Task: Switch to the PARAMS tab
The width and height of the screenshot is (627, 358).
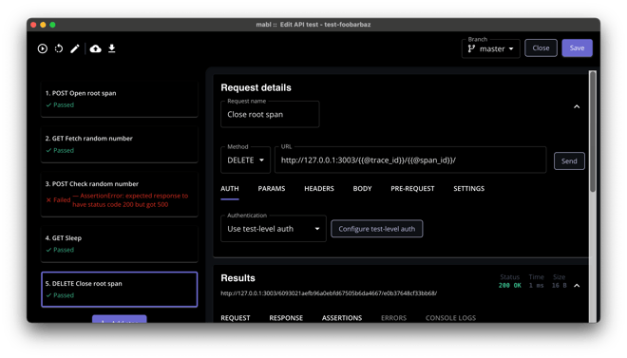Action: (x=272, y=189)
